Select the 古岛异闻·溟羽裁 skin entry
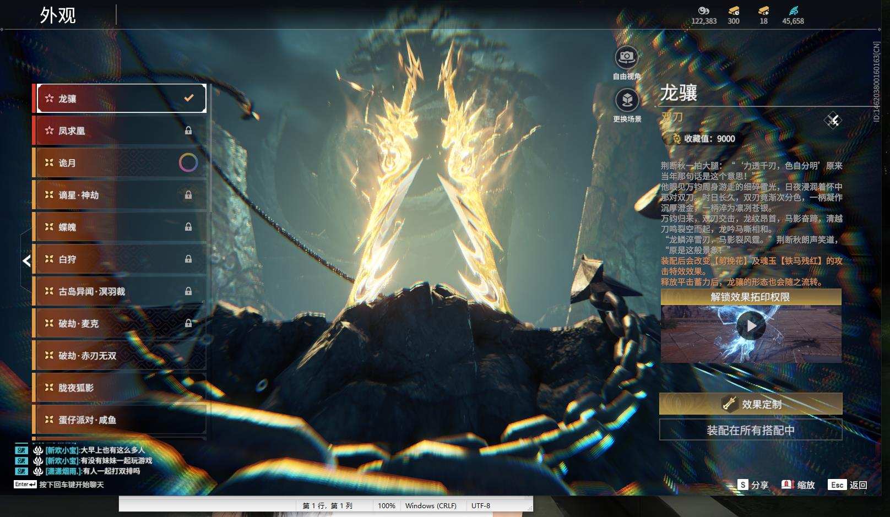Screen dimensions: 890x517 pyautogui.click(x=120, y=291)
